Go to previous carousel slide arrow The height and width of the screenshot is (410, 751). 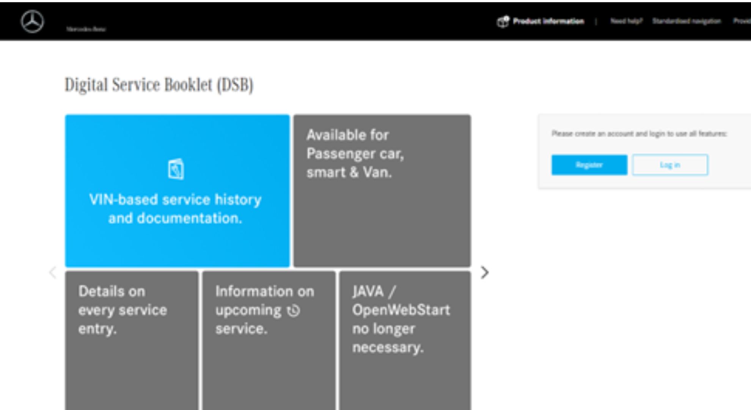coord(53,272)
